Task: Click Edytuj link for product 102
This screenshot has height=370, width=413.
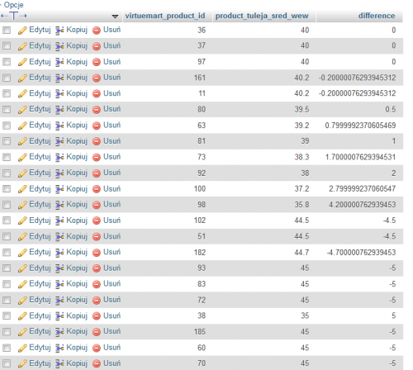Action: [40, 221]
